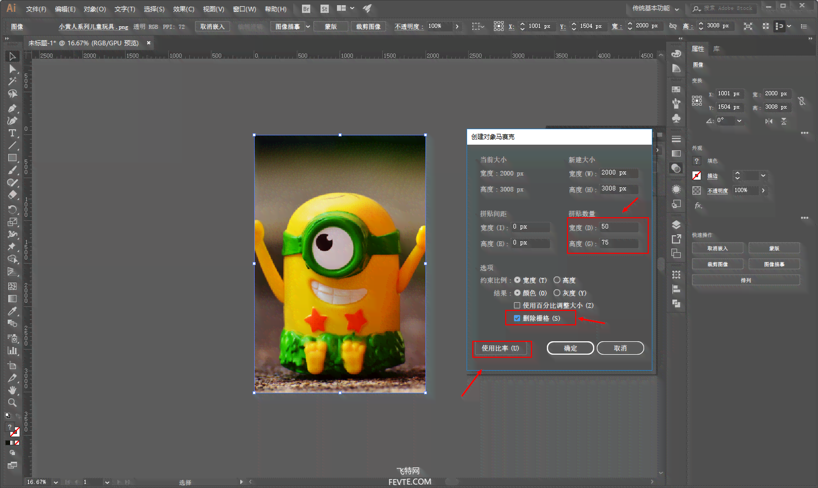Viewport: 818px width, 488px height.
Task: Click 排列 quick action button
Action: click(x=746, y=280)
